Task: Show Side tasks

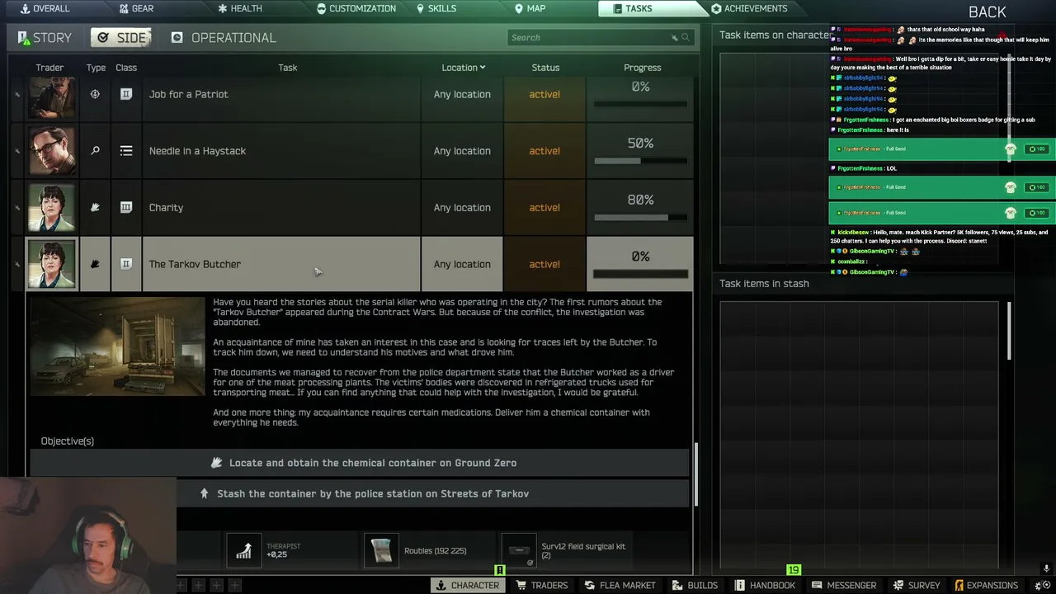Action: coord(123,38)
